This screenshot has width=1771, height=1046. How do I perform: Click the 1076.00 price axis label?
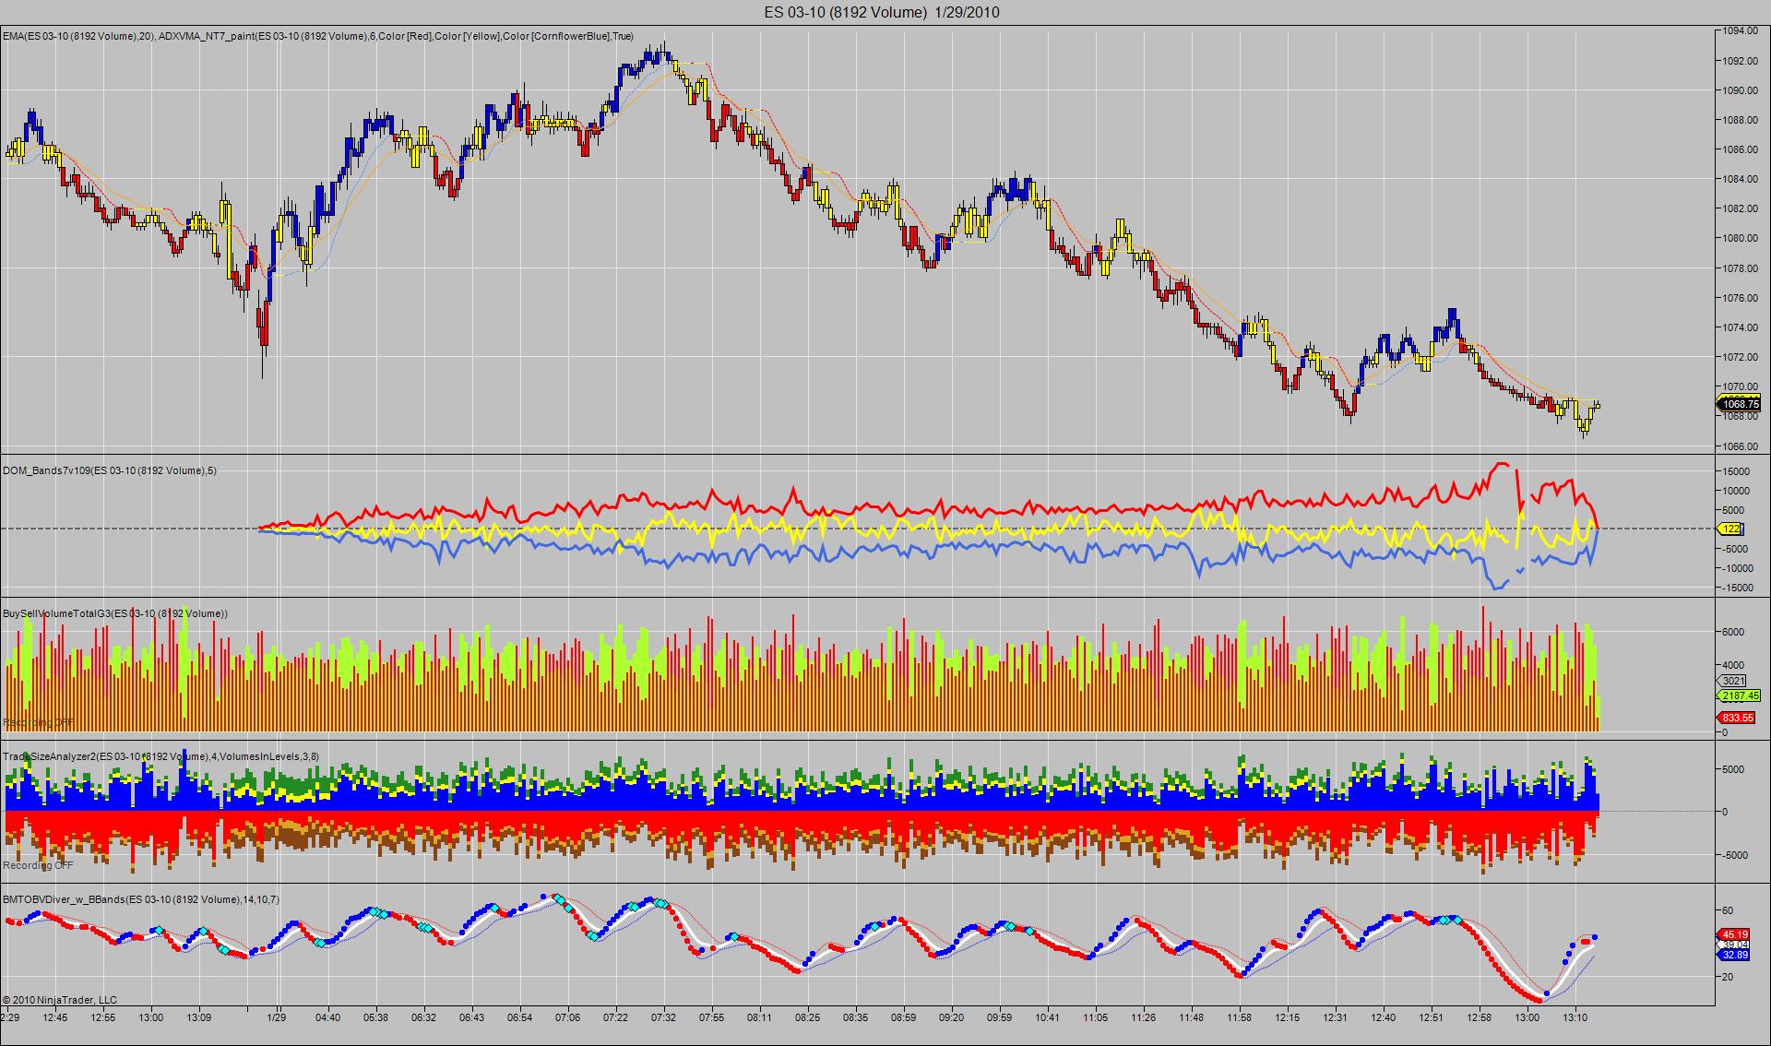coord(1740,298)
